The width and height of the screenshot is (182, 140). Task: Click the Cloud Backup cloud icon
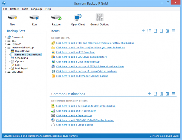53,125
